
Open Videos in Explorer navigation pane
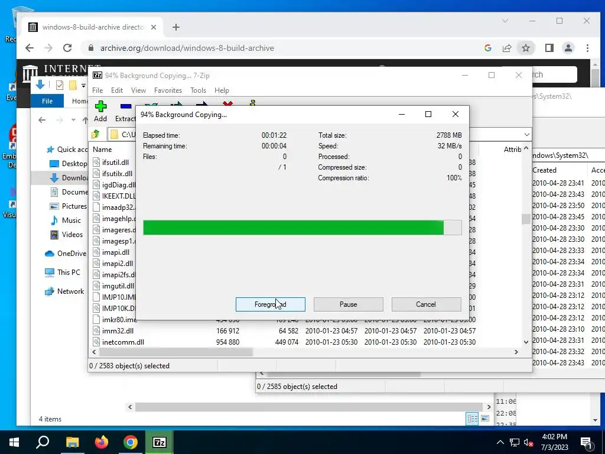(66, 235)
